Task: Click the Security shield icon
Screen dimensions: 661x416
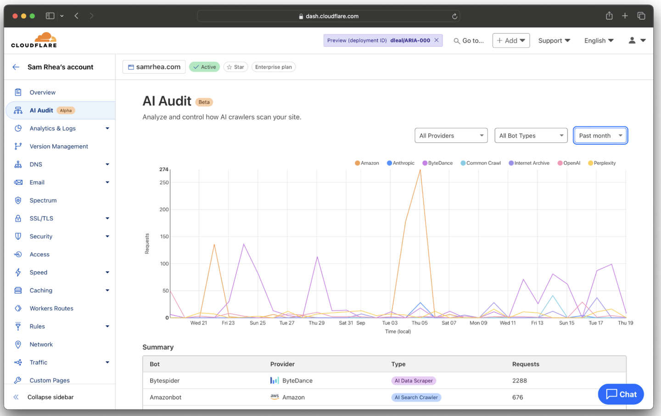Action: 18,236
